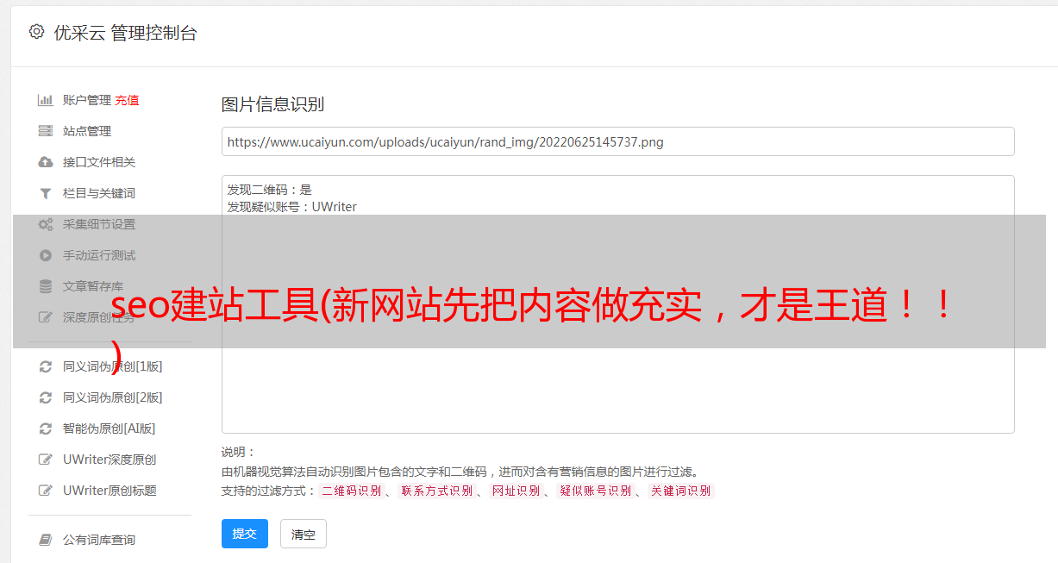Click the edit icon for UWriter原创标题

coord(46,491)
